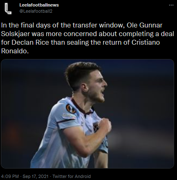Click the name Cristiano in tweet text
Viewport: 177px width, 180px height.
point(146,42)
